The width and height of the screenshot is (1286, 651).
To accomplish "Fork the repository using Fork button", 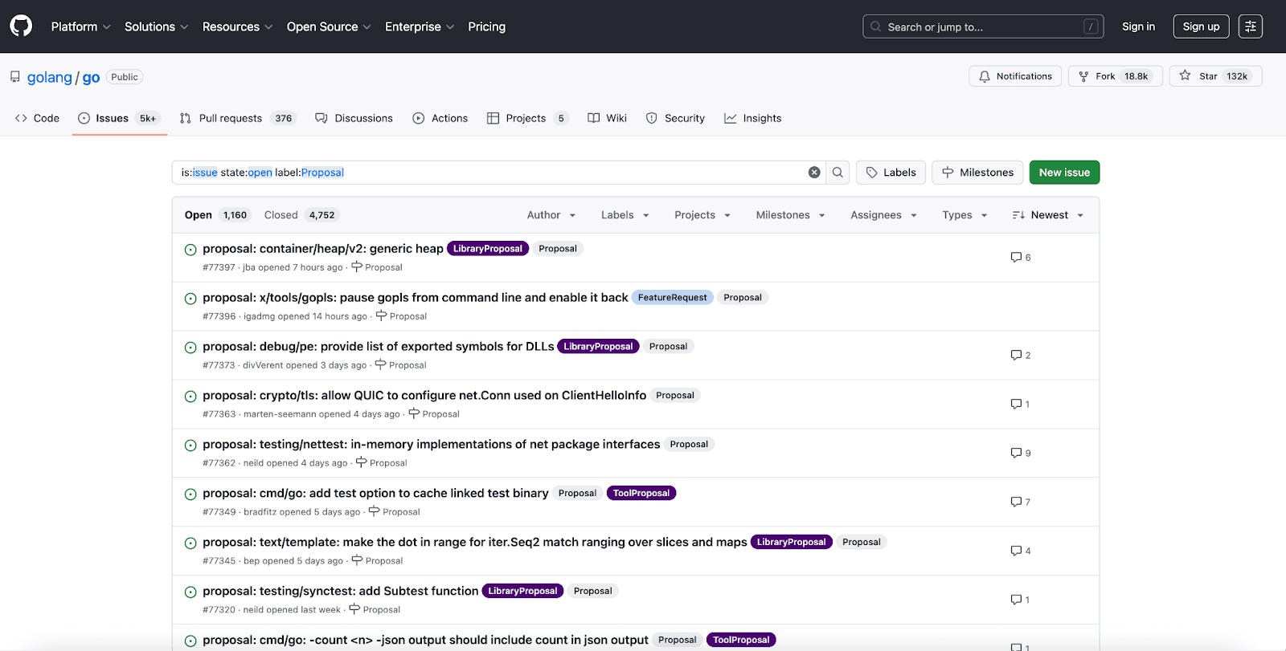I will (1114, 76).
